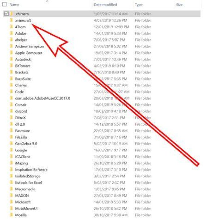Click the Apple Computer folder icon
Image resolution: width=219 pixels, height=219 pixels.
tap(12, 53)
